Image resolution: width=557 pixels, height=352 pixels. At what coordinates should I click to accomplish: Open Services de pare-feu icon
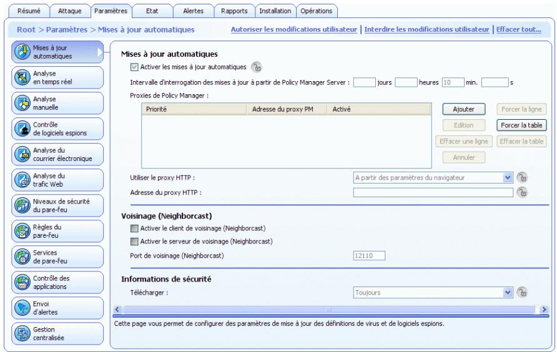pyautogui.click(x=22, y=257)
